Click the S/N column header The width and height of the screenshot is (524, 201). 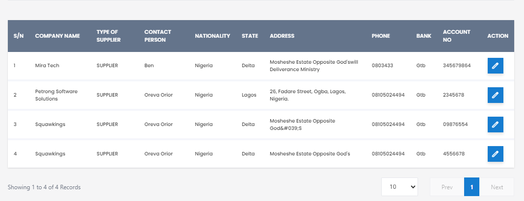18,36
